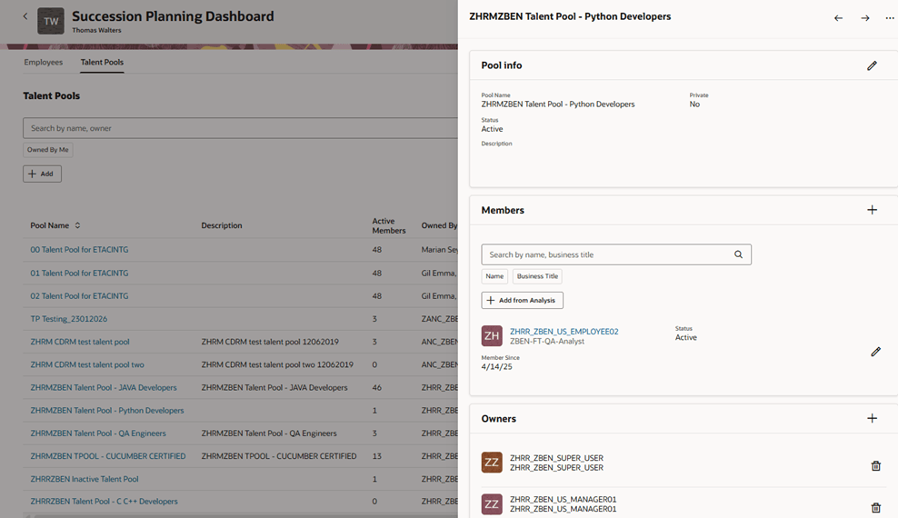
Task: Toggle the Name search filter chip
Action: click(x=494, y=276)
